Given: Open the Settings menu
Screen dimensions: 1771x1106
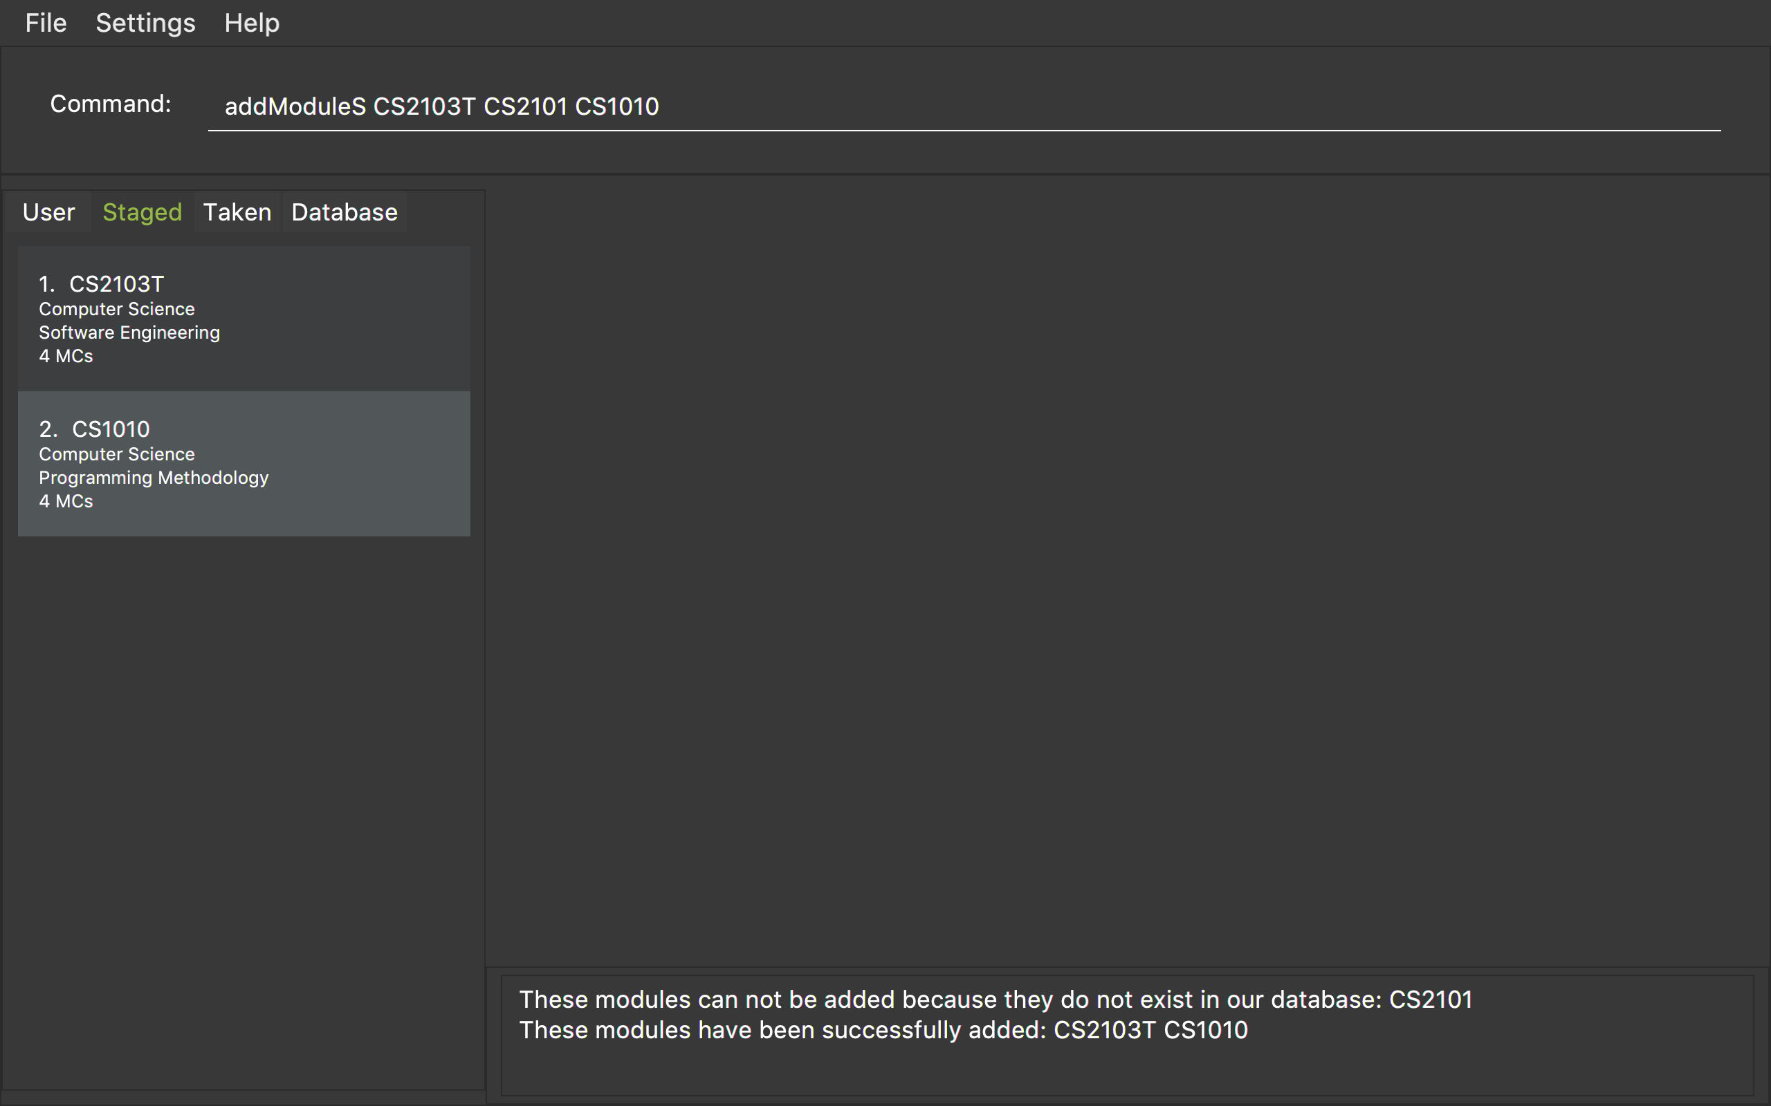Looking at the screenshot, I should pyautogui.click(x=146, y=23).
